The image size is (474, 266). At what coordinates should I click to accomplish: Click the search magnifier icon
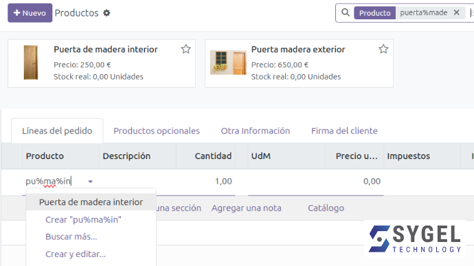pos(346,12)
